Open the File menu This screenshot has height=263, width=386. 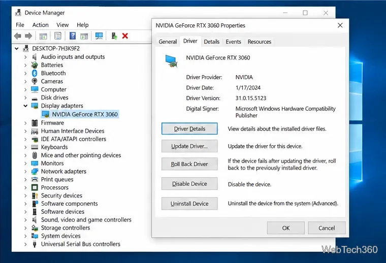(x=20, y=25)
